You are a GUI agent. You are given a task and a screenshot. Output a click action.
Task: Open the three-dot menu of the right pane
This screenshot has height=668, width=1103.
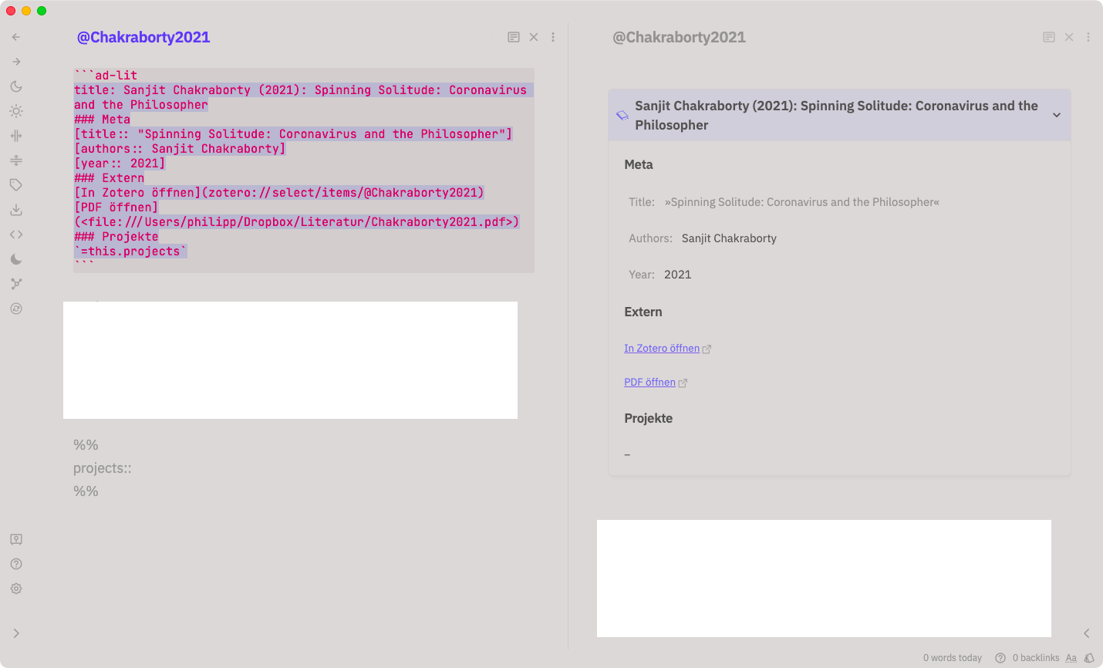[x=1088, y=36]
